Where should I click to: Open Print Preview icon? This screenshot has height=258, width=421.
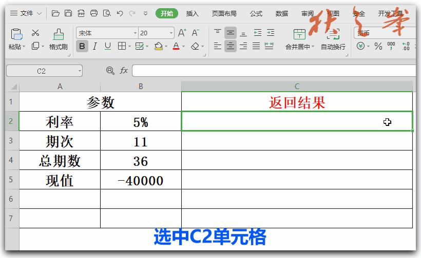pos(107,13)
